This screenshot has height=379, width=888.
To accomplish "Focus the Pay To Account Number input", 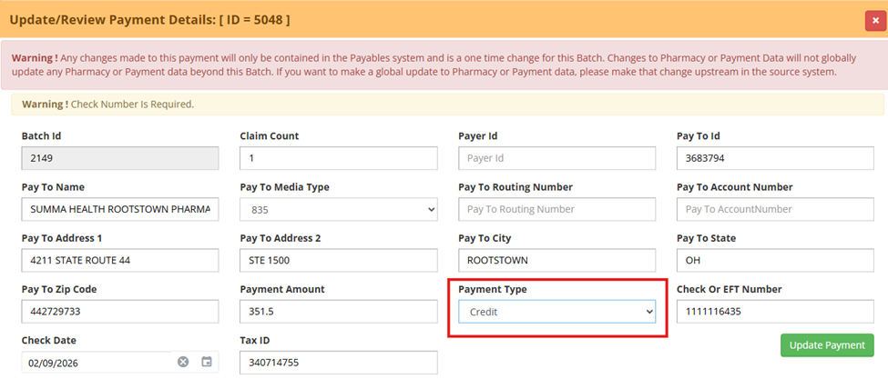I will point(775,209).
